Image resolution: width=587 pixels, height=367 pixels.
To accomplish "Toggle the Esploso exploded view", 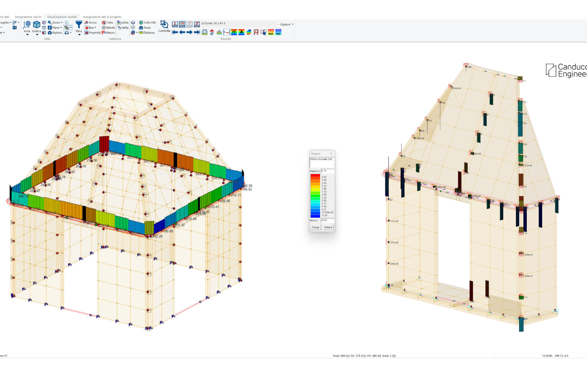I will 55,33.
